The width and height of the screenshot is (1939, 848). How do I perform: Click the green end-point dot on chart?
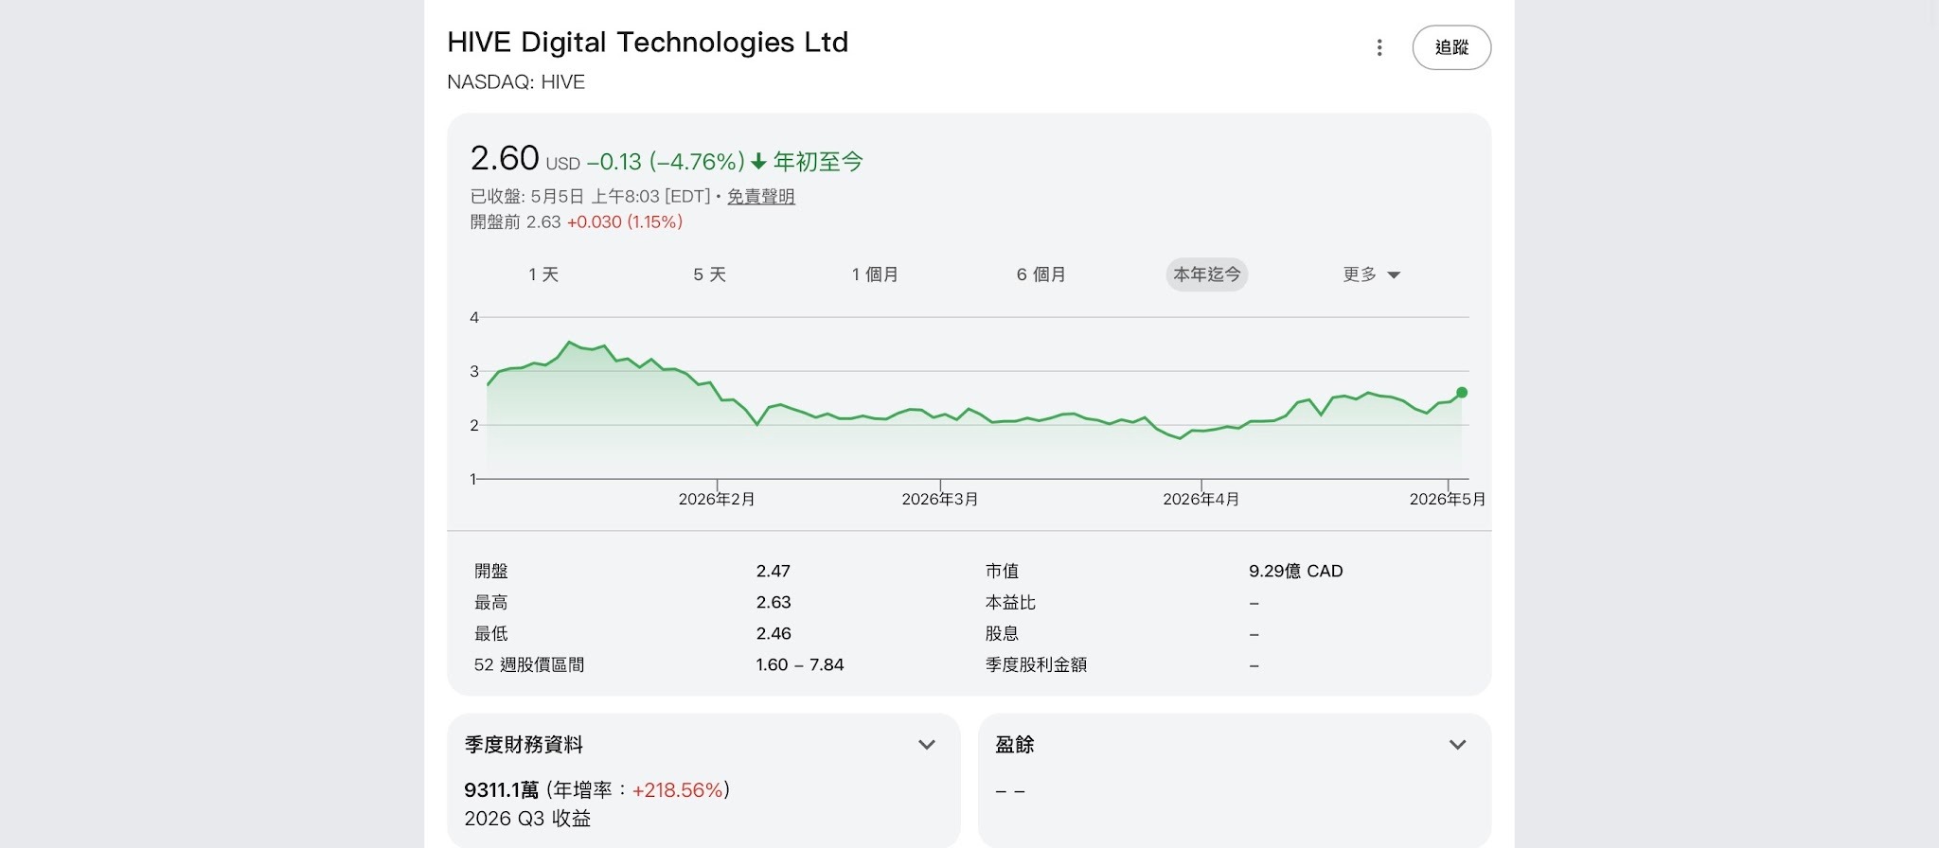tap(1462, 392)
